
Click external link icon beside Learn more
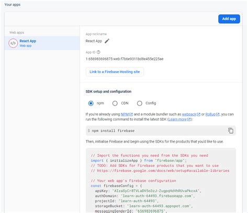(x=189, y=120)
